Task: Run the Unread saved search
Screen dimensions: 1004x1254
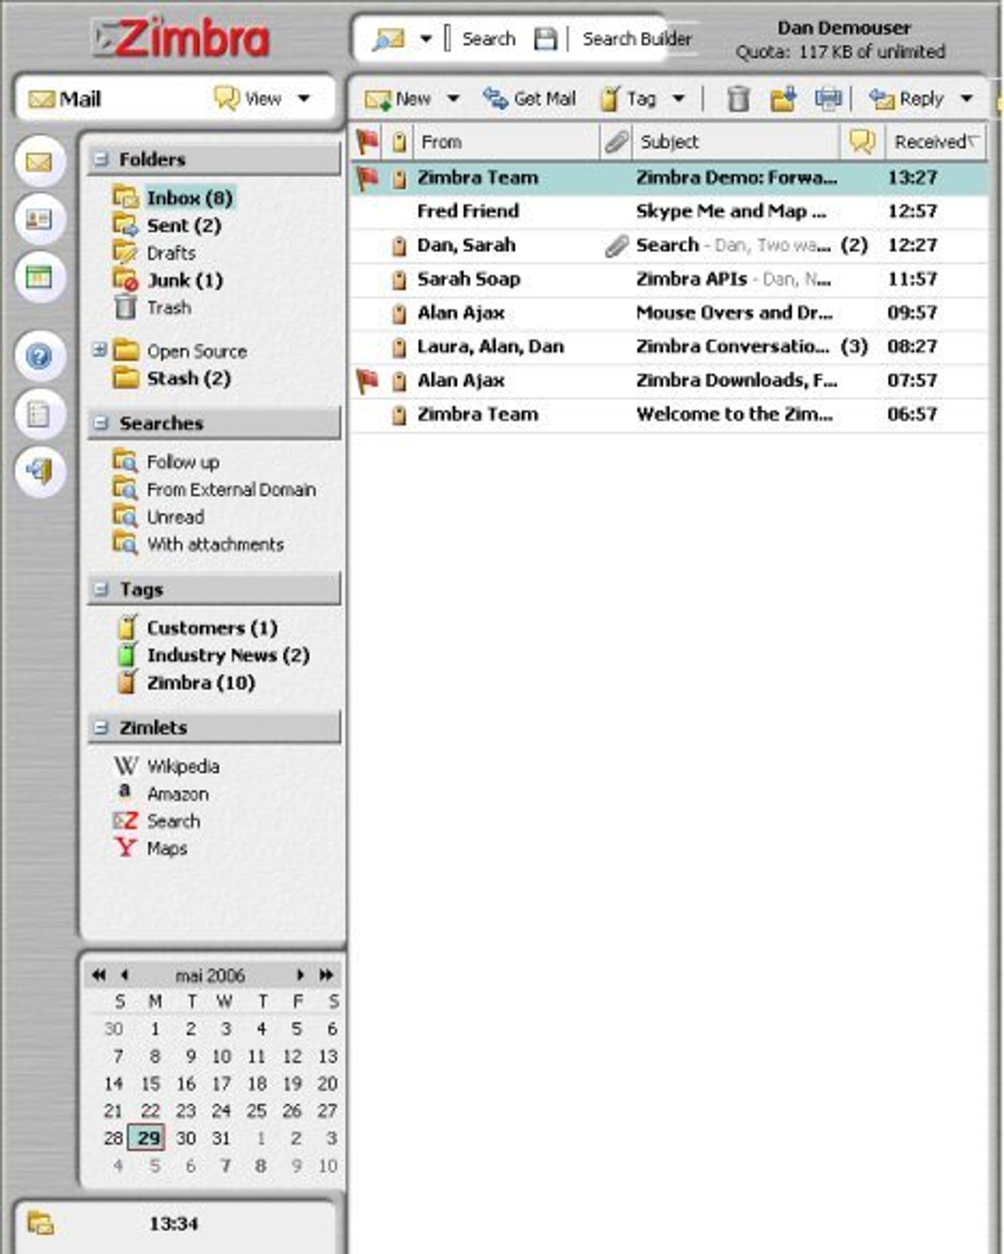Action: [159, 516]
